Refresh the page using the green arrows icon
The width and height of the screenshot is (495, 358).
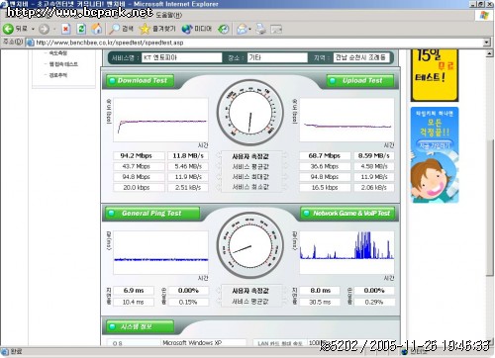pos(81,29)
